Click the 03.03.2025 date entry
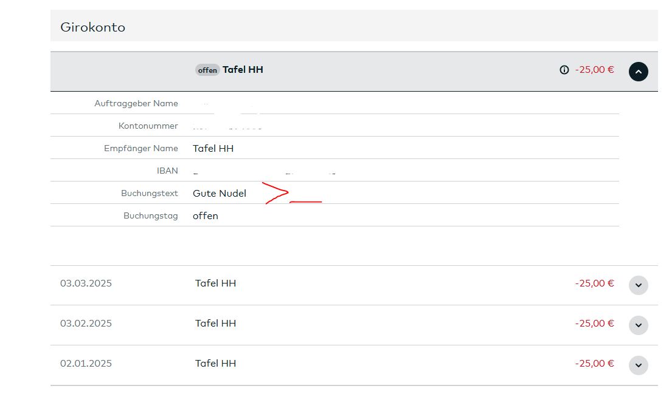 pyautogui.click(x=86, y=283)
